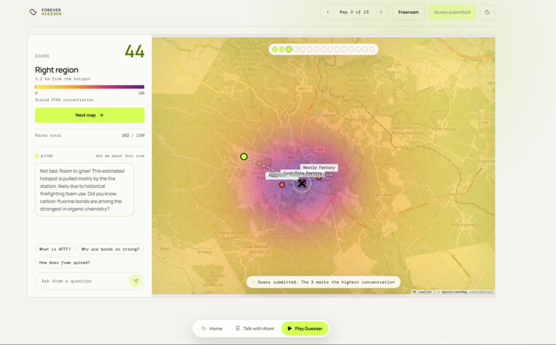
Task: Click the 'Right region' result heading
Action: [57, 70]
